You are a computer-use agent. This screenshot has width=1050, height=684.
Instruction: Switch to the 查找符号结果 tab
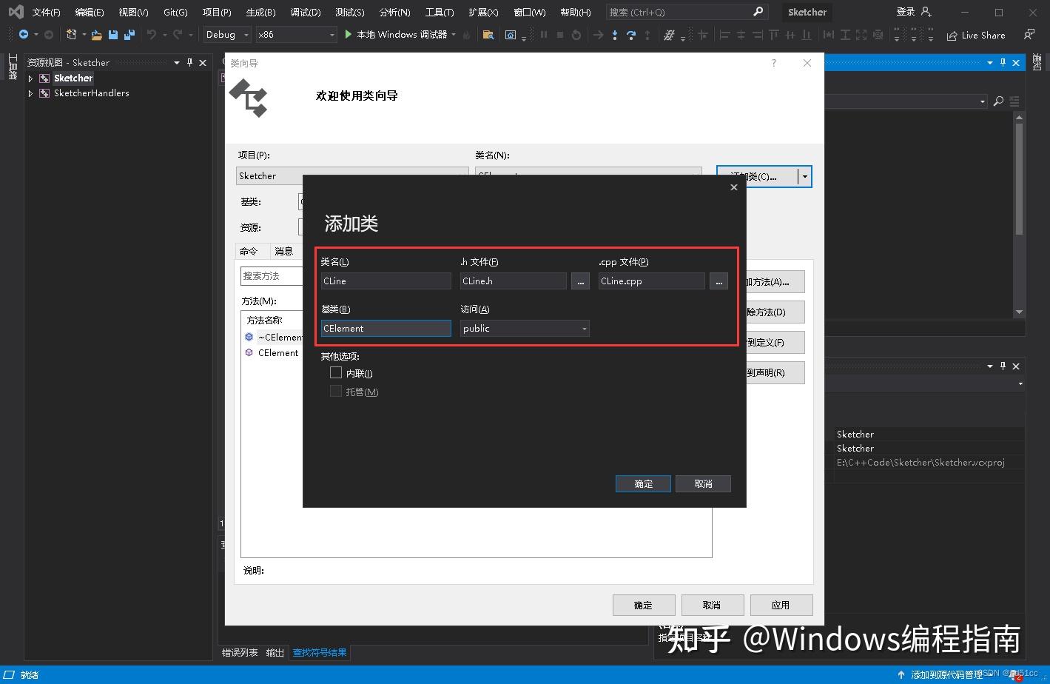pyautogui.click(x=320, y=652)
